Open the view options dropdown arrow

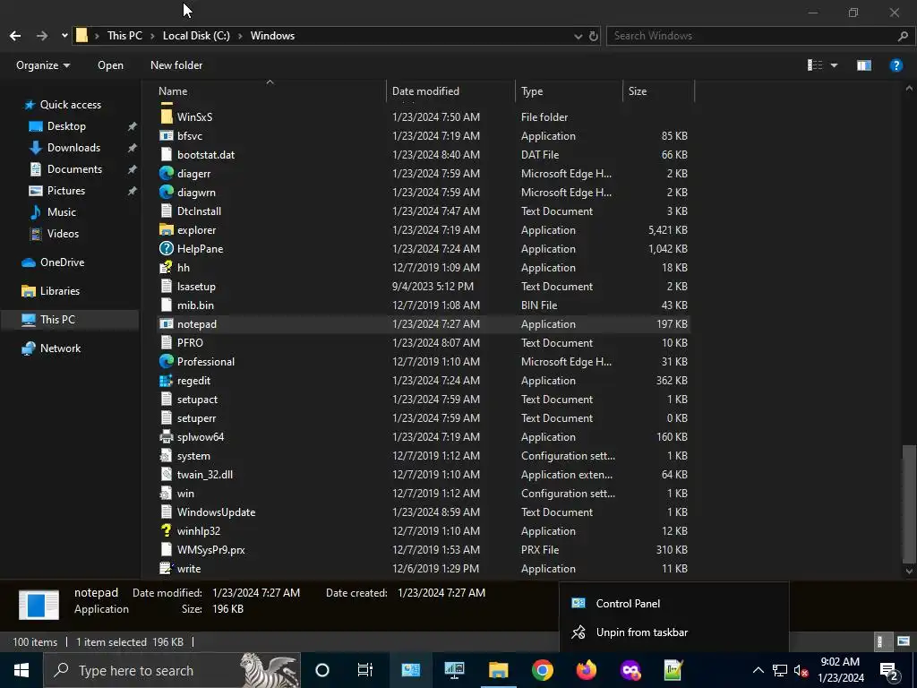pyautogui.click(x=834, y=65)
